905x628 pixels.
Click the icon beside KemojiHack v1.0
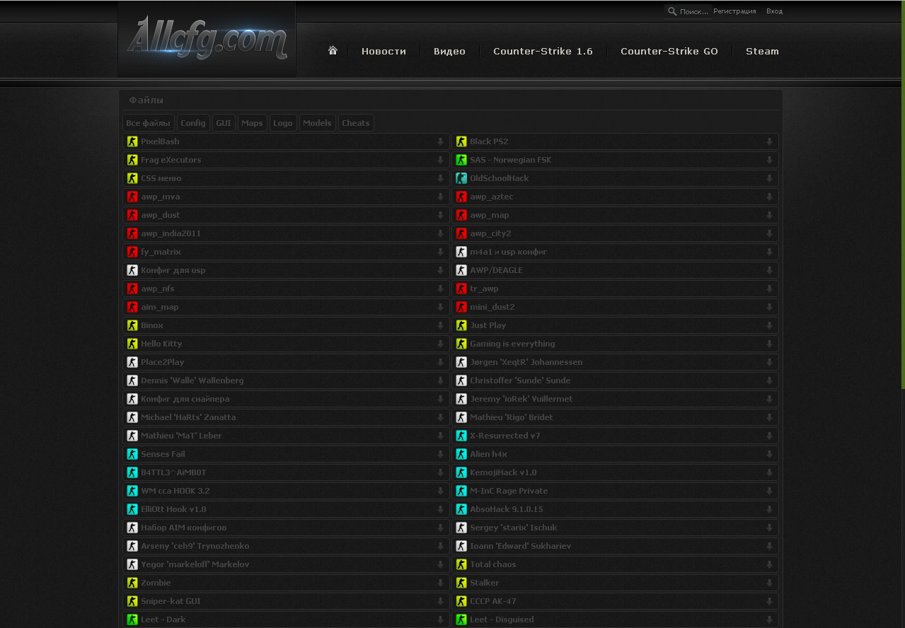click(461, 472)
